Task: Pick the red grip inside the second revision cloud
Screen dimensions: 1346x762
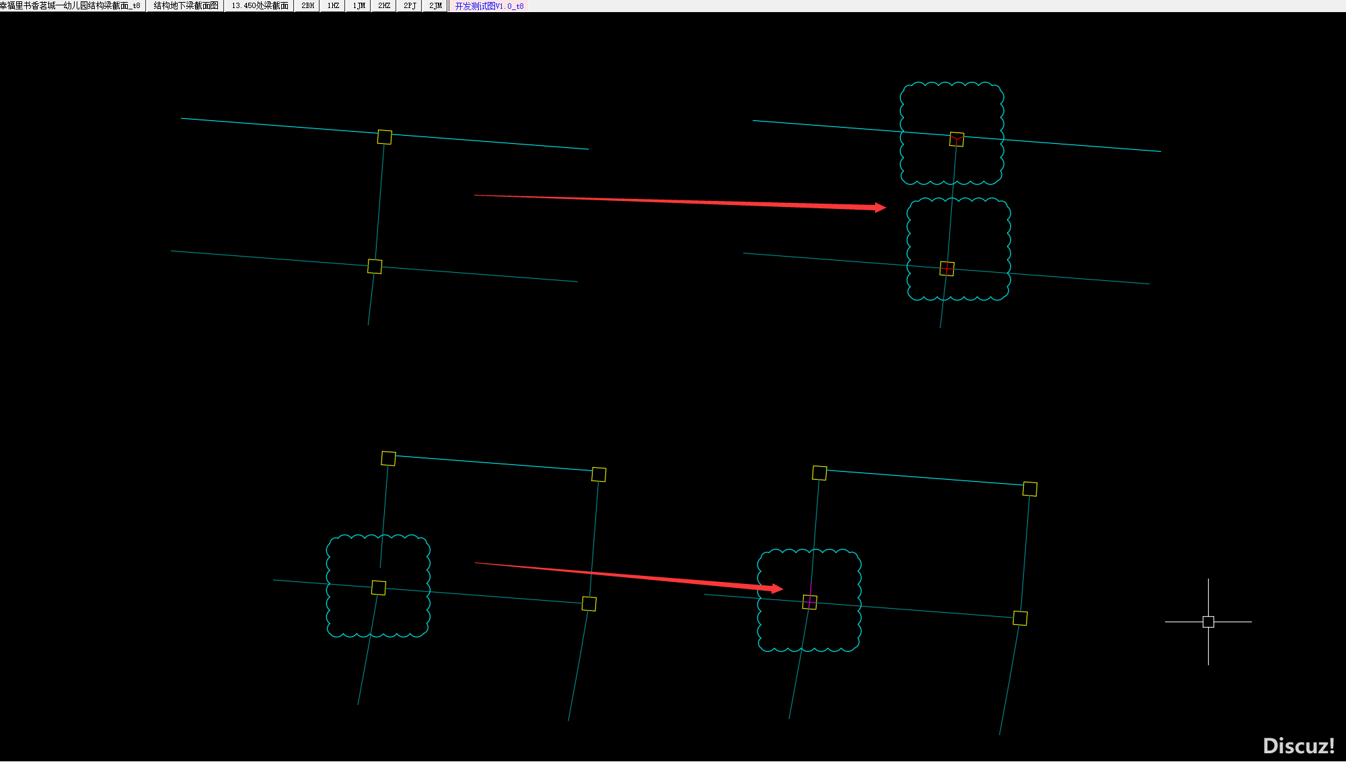Action: tap(947, 269)
